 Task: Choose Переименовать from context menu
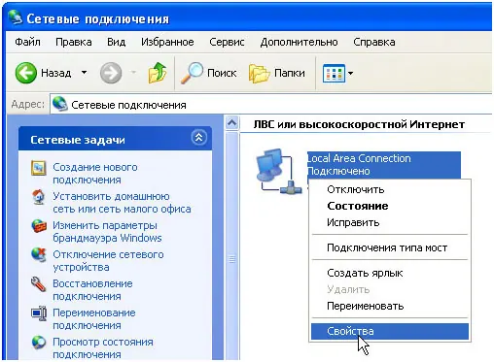tap(390, 306)
